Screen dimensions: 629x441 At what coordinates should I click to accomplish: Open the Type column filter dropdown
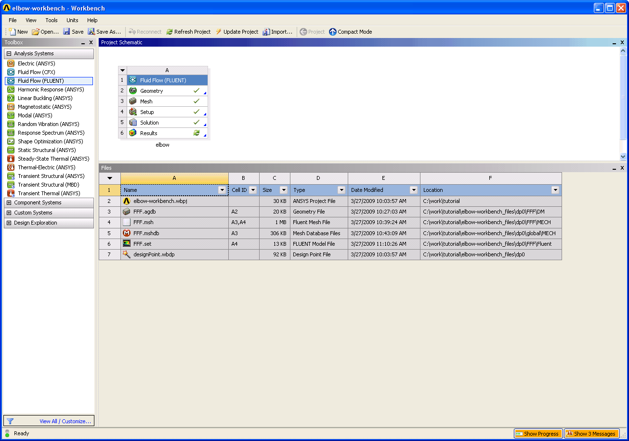[341, 190]
